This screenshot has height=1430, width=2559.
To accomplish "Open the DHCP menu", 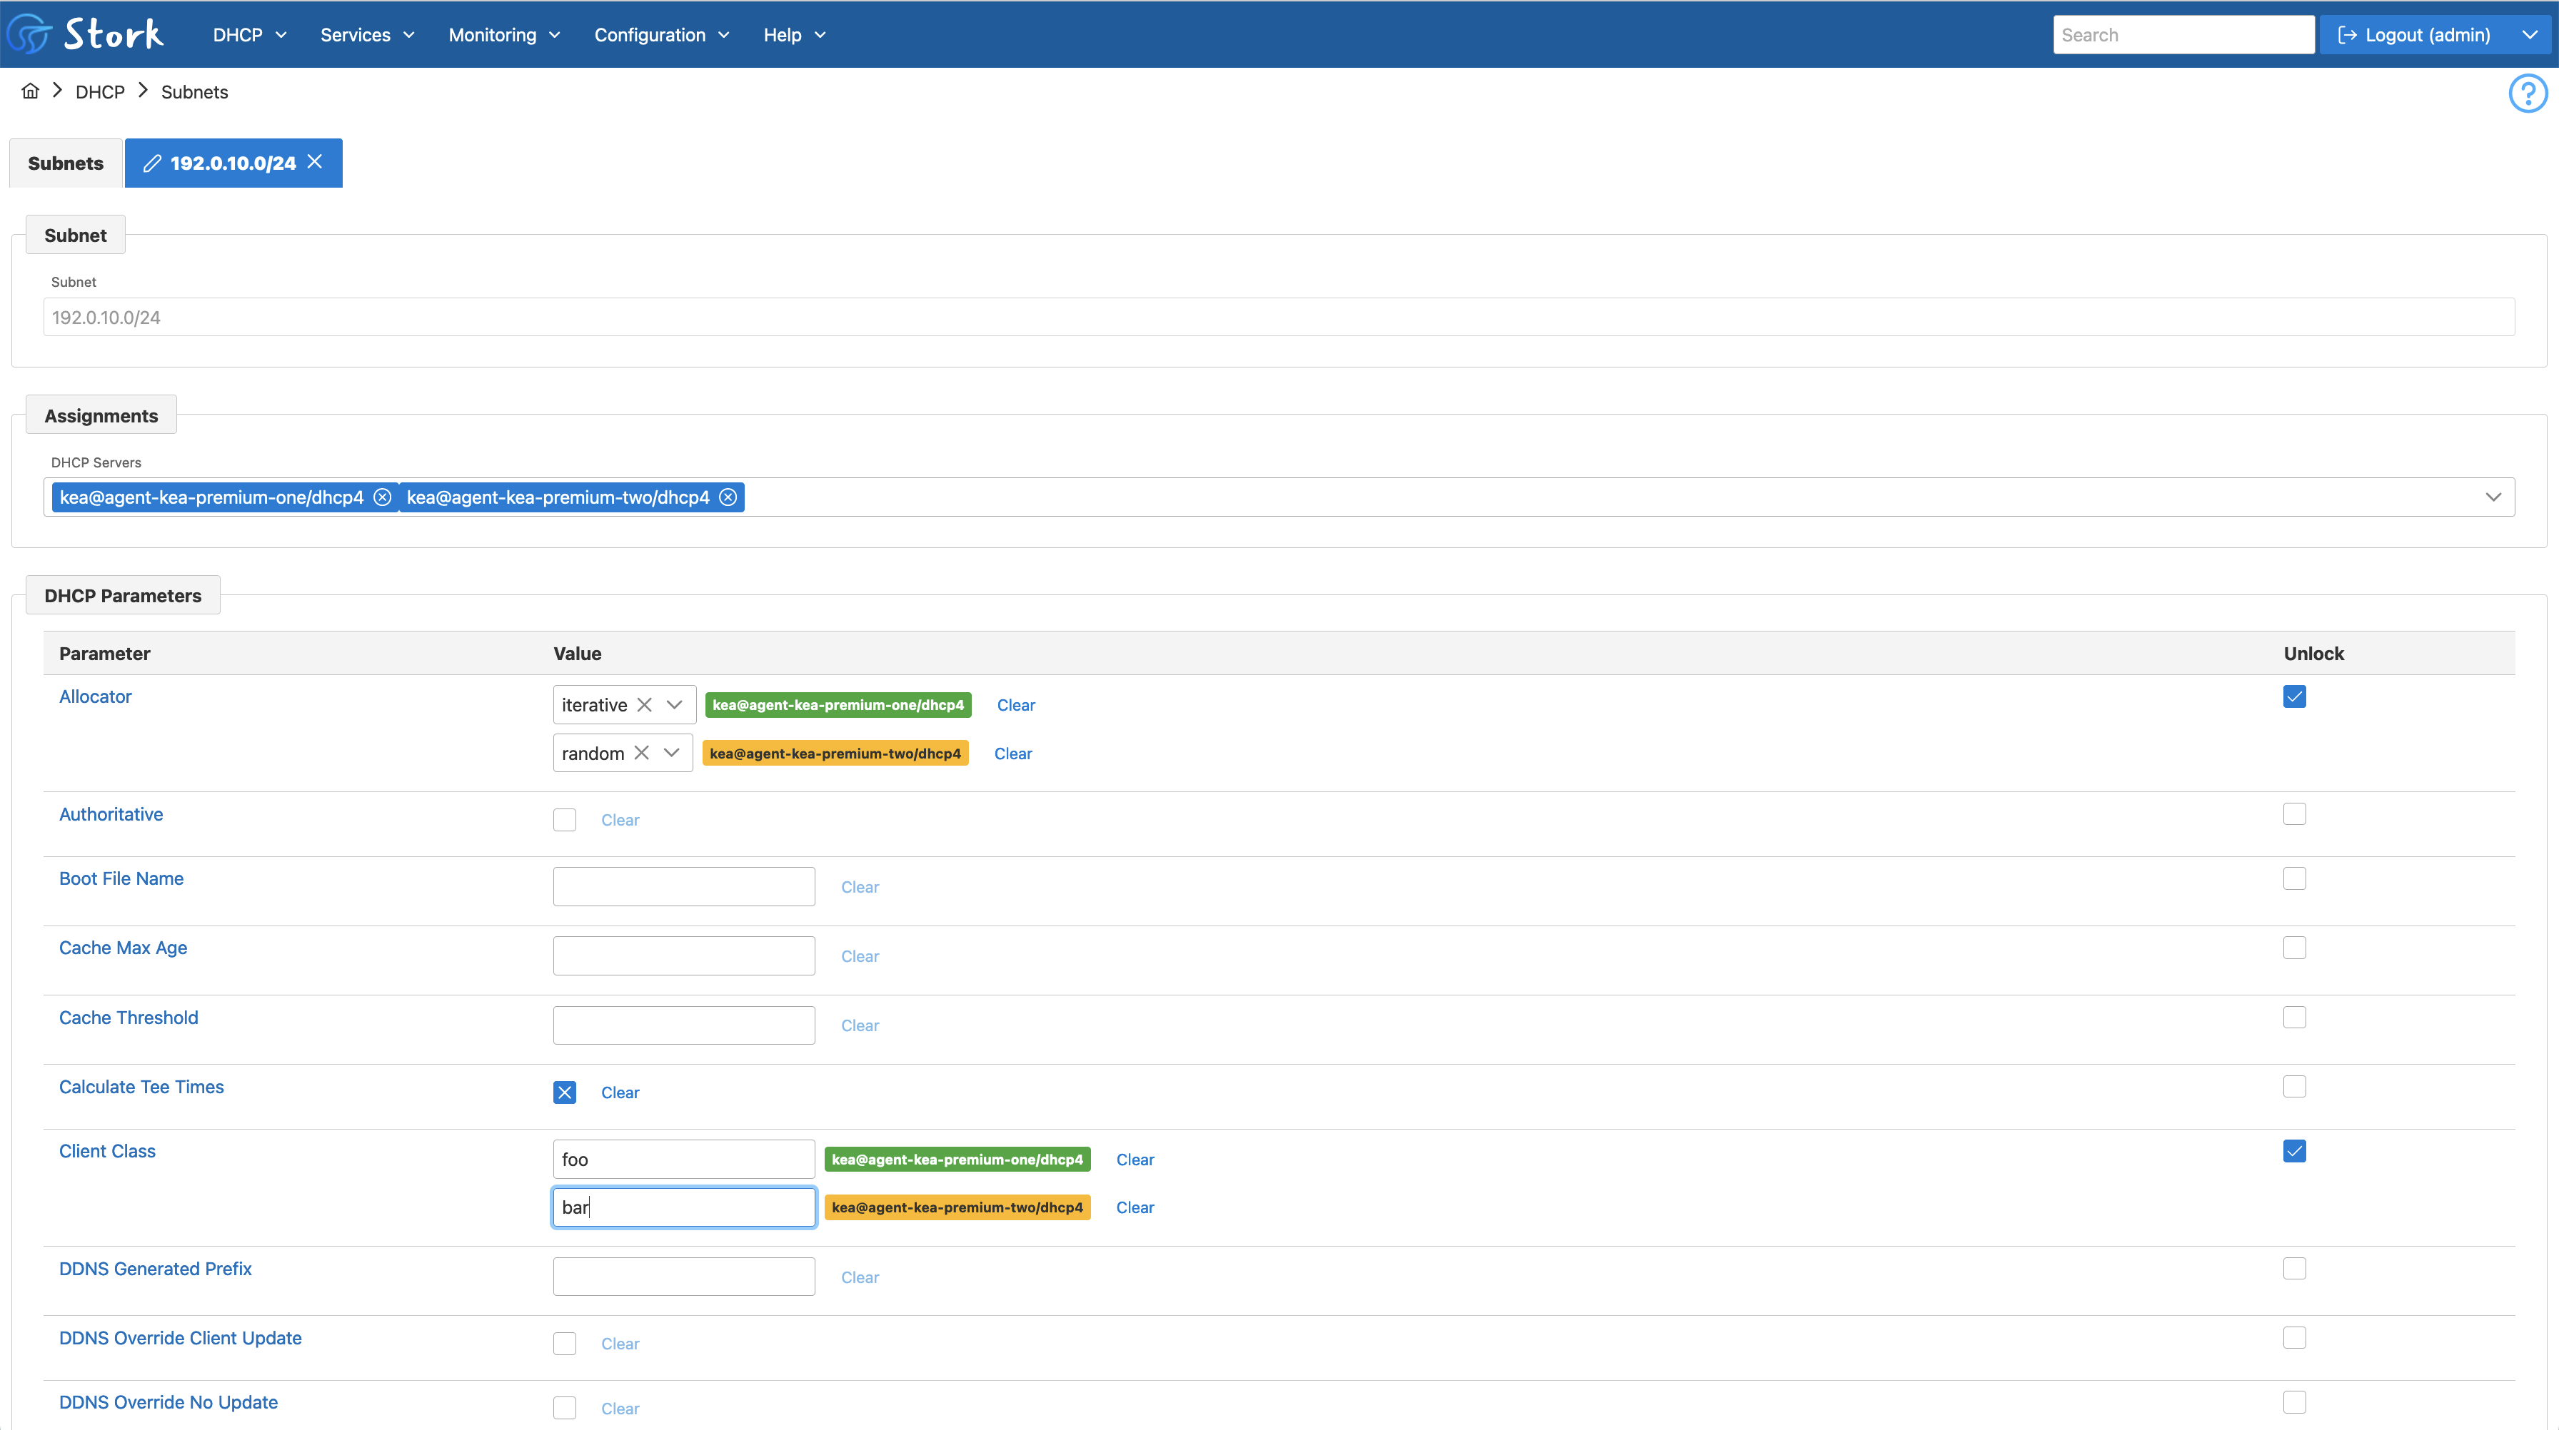I will tap(249, 35).
